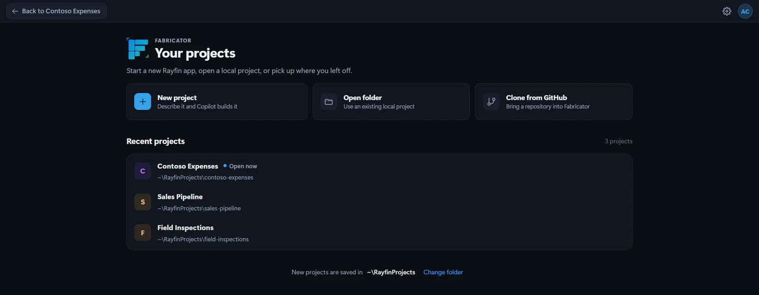Go back to Contoso Expenses
This screenshot has width=759, height=295.
[56, 11]
